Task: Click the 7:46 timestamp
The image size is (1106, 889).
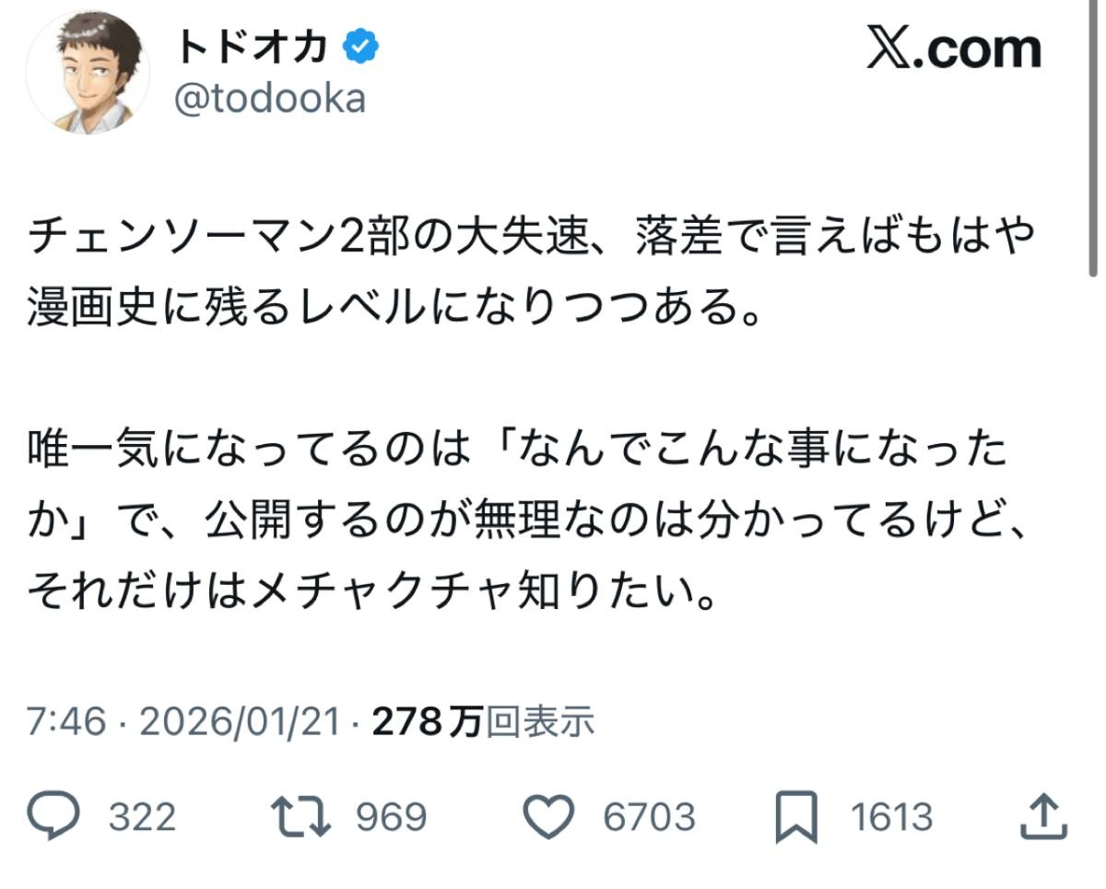Action: [66, 722]
